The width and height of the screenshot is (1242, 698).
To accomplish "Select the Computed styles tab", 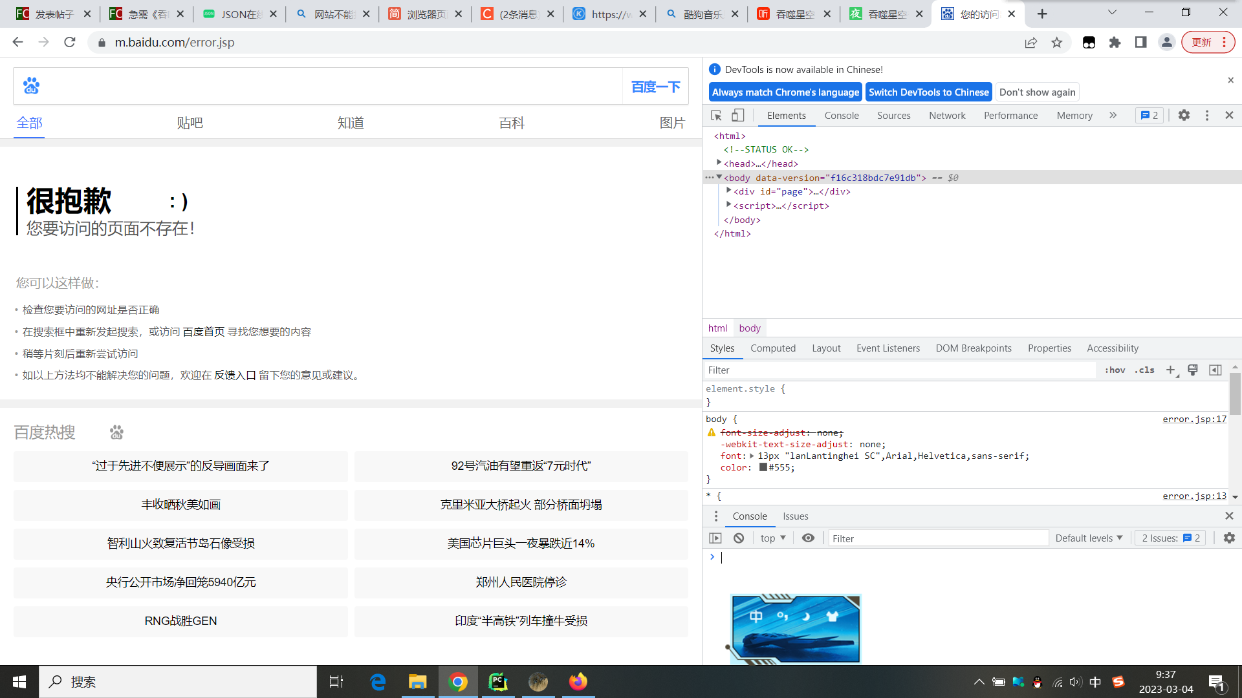I will (x=773, y=348).
